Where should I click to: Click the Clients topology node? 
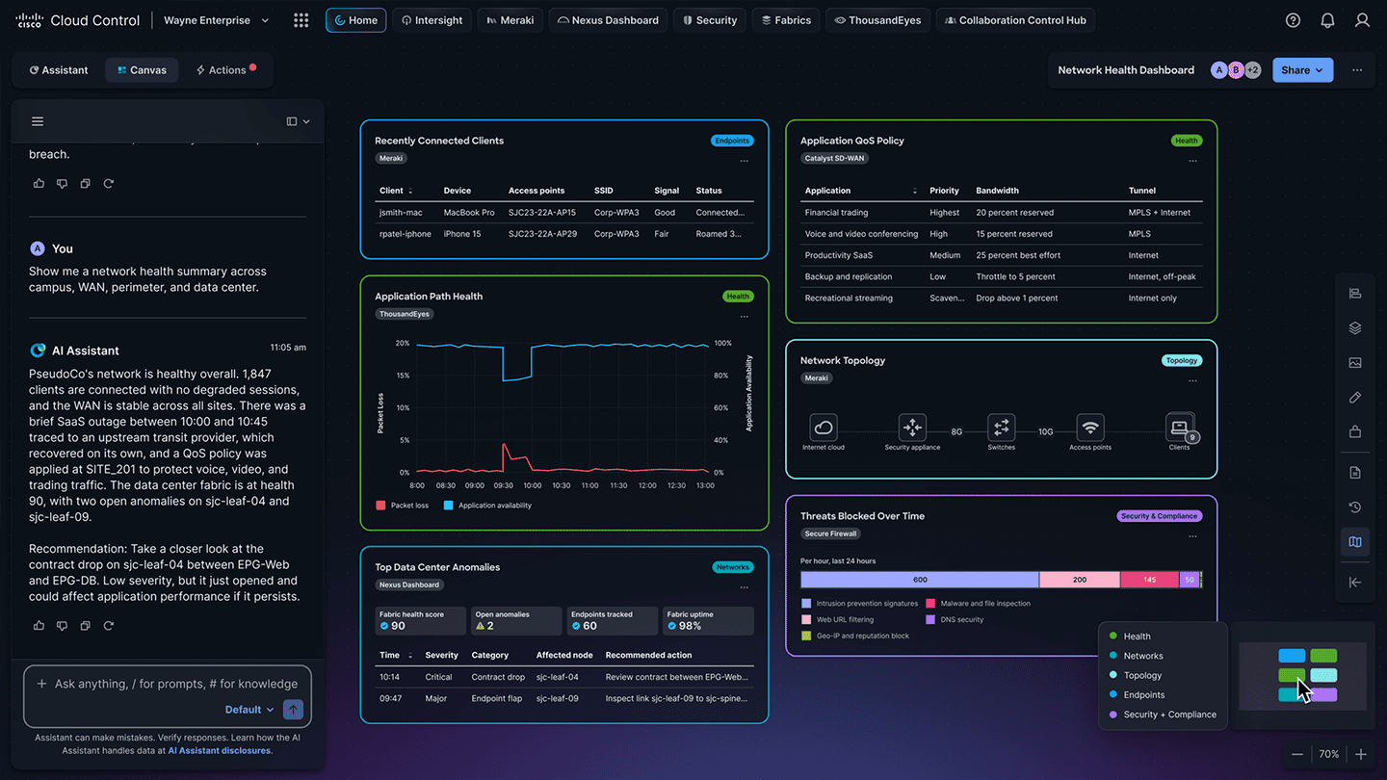coord(1180,427)
